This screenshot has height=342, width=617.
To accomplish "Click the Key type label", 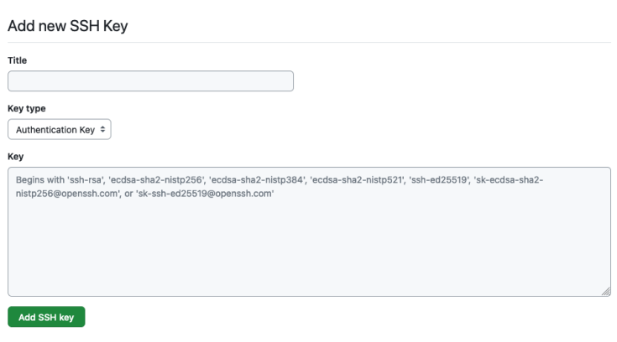I will (26, 108).
